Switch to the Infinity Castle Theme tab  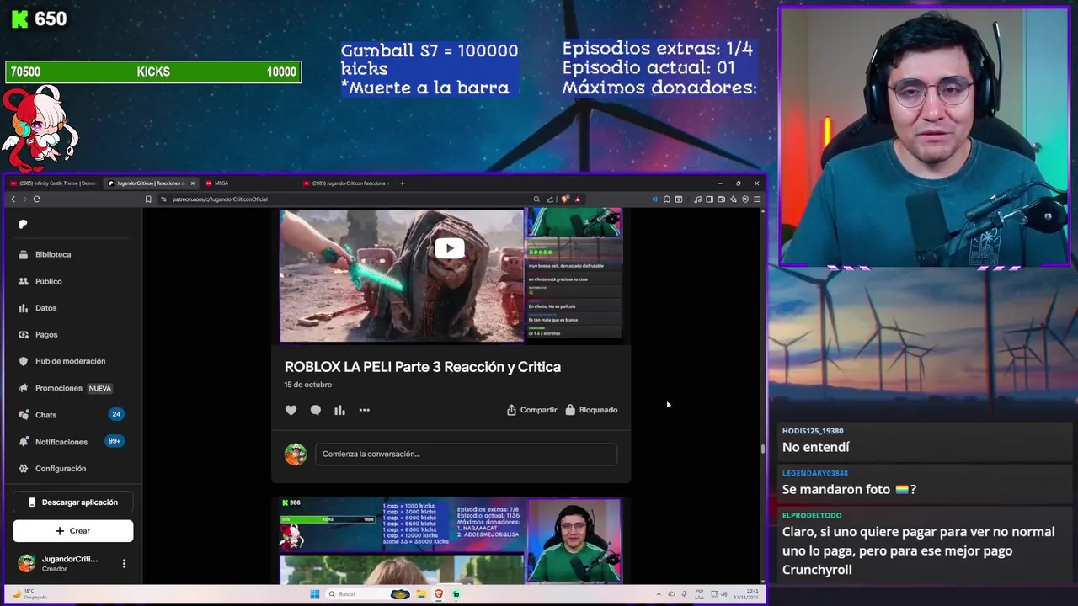click(x=53, y=183)
